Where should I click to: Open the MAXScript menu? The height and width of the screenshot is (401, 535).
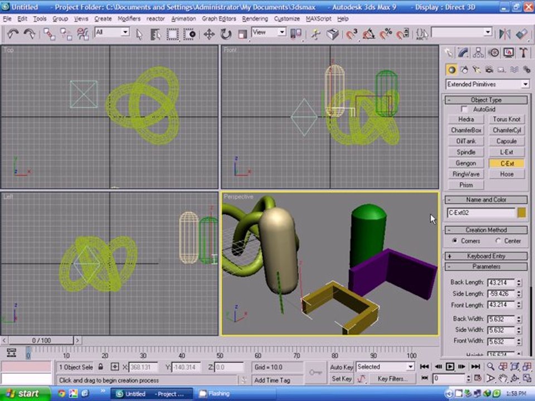318,19
